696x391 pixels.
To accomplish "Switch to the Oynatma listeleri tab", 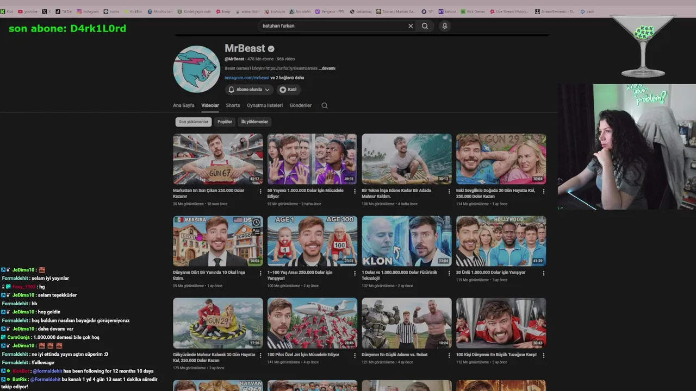I will click(265, 105).
